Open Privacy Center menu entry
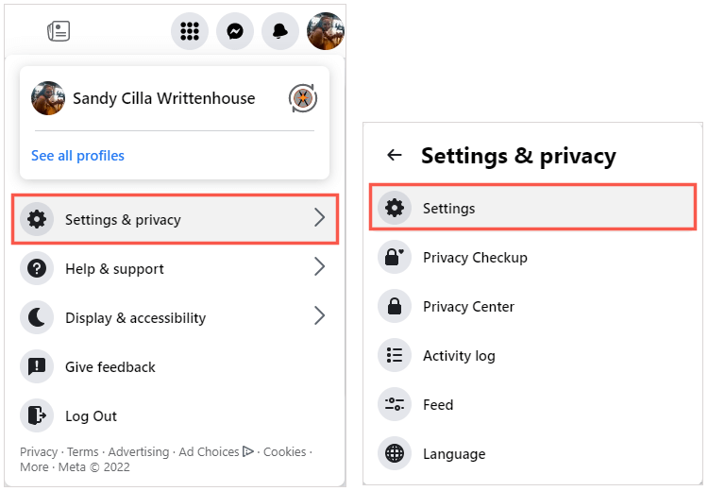 468,307
